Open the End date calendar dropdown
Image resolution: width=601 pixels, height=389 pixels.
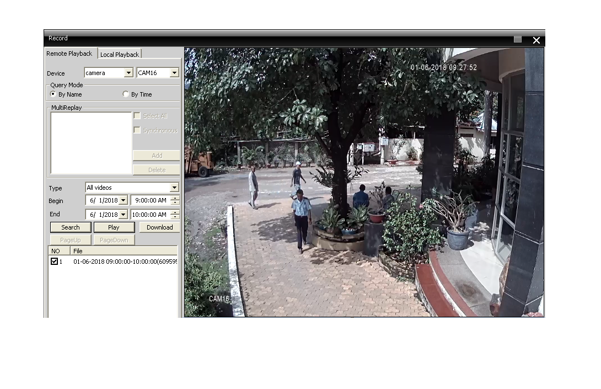(x=123, y=215)
